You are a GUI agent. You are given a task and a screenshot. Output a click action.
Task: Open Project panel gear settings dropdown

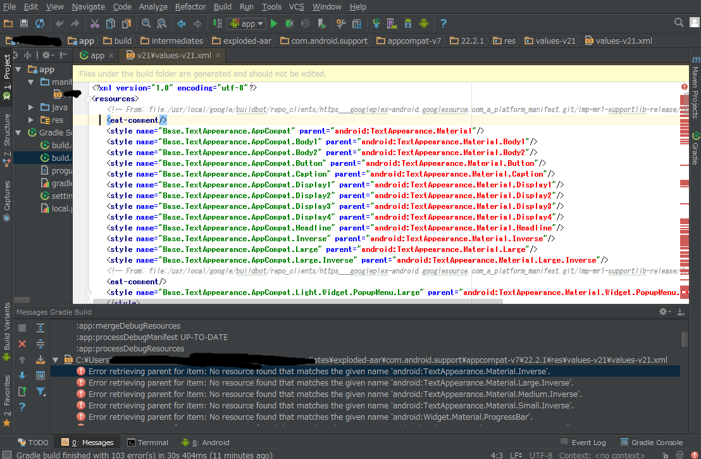pyautogui.click(x=48, y=55)
